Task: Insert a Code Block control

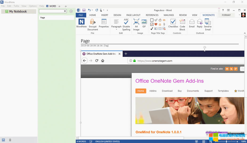Action: coord(182,25)
